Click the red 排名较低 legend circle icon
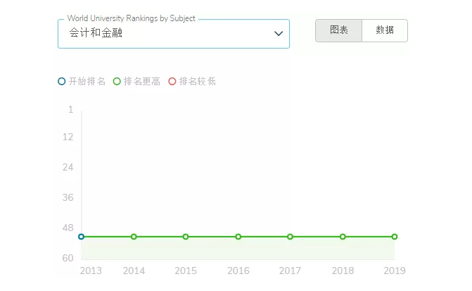Viewport: 472px width, 291px height. click(x=172, y=82)
